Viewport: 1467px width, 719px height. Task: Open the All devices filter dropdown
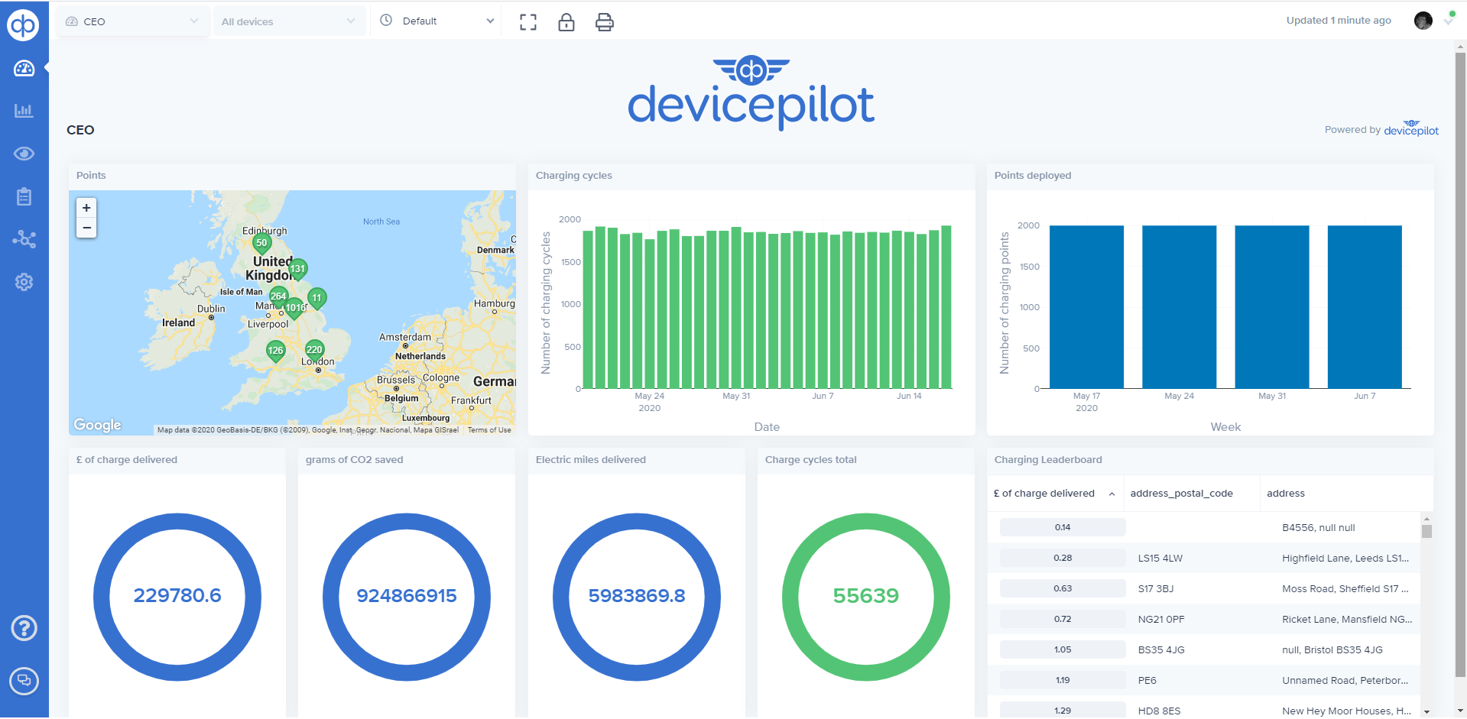pyautogui.click(x=289, y=21)
